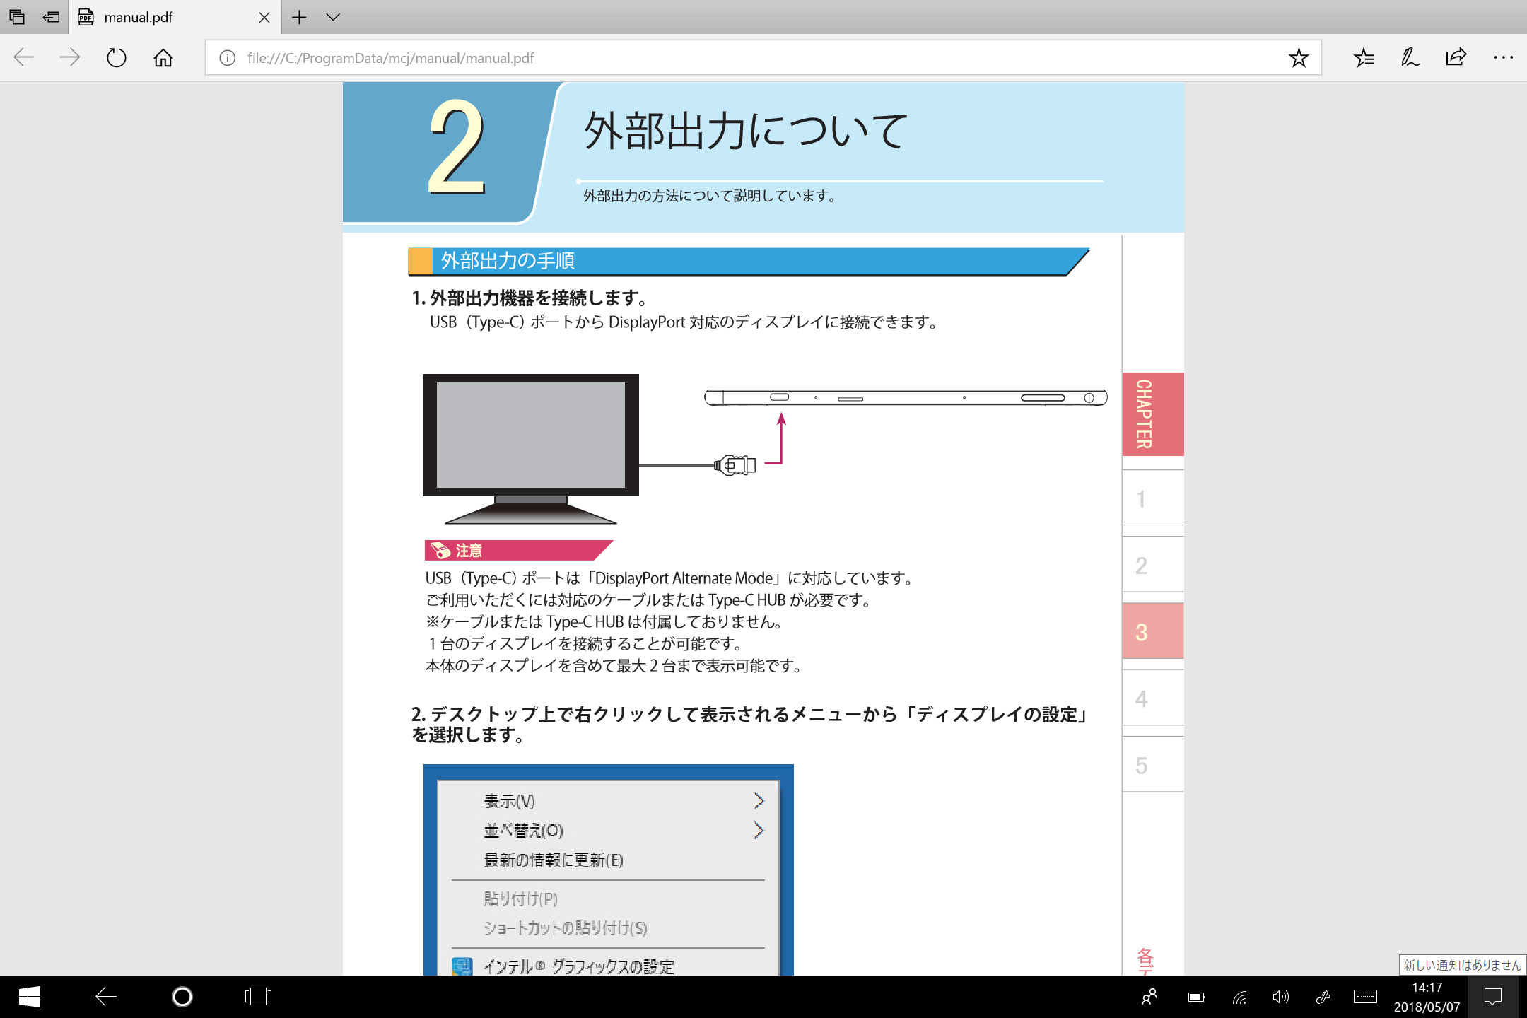1527x1018 pixels.
Task: Refresh the manual.pdf page
Action: coord(116,57)
